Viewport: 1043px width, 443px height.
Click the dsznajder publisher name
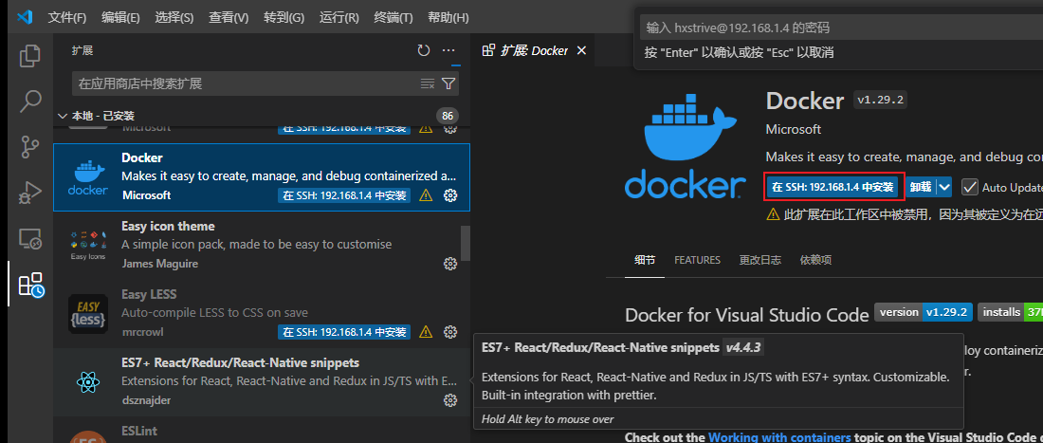(x=146, y=400)
